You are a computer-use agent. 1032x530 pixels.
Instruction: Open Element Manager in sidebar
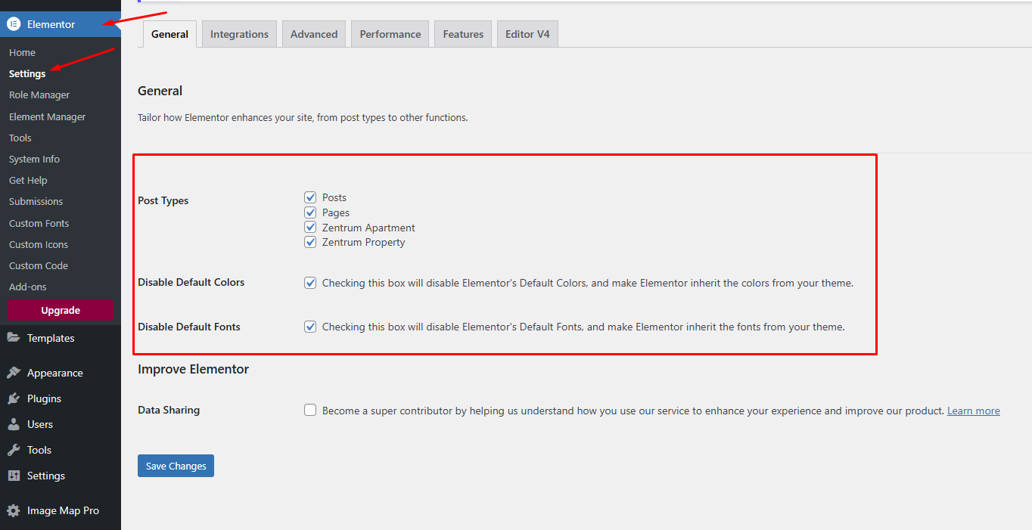(47, 116)
